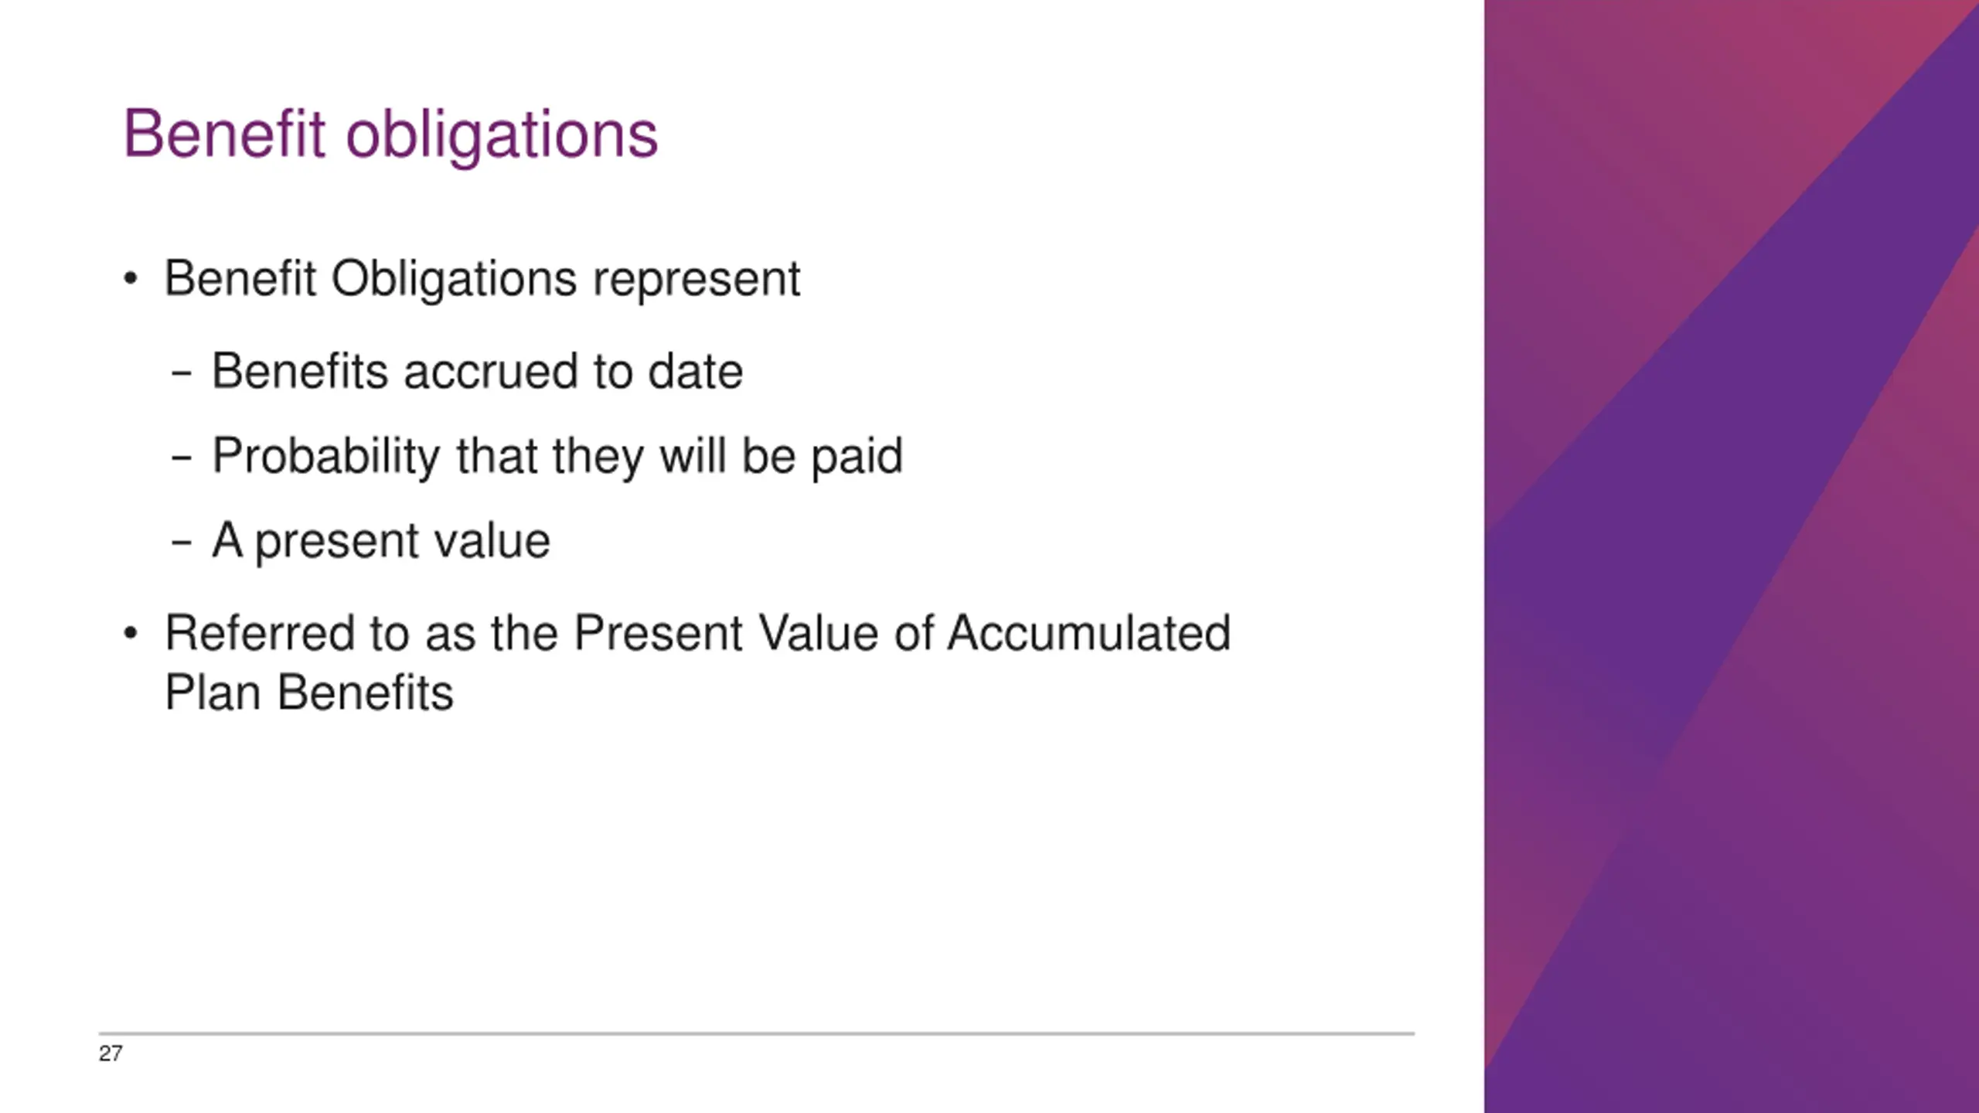The width and height of the screenshot is (1979, 1113).
Task: Click the bullet dot before "Referred to as"
Action: (131, 634)
